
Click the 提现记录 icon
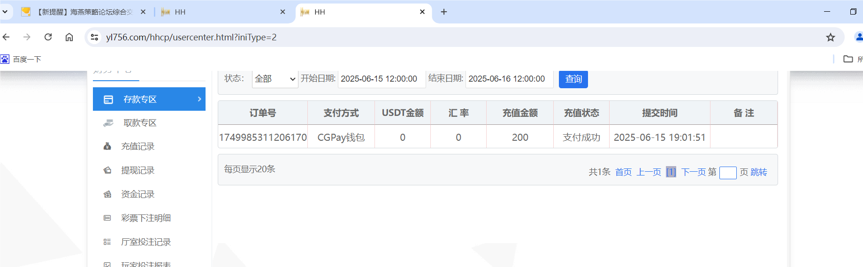click(107, 170)
